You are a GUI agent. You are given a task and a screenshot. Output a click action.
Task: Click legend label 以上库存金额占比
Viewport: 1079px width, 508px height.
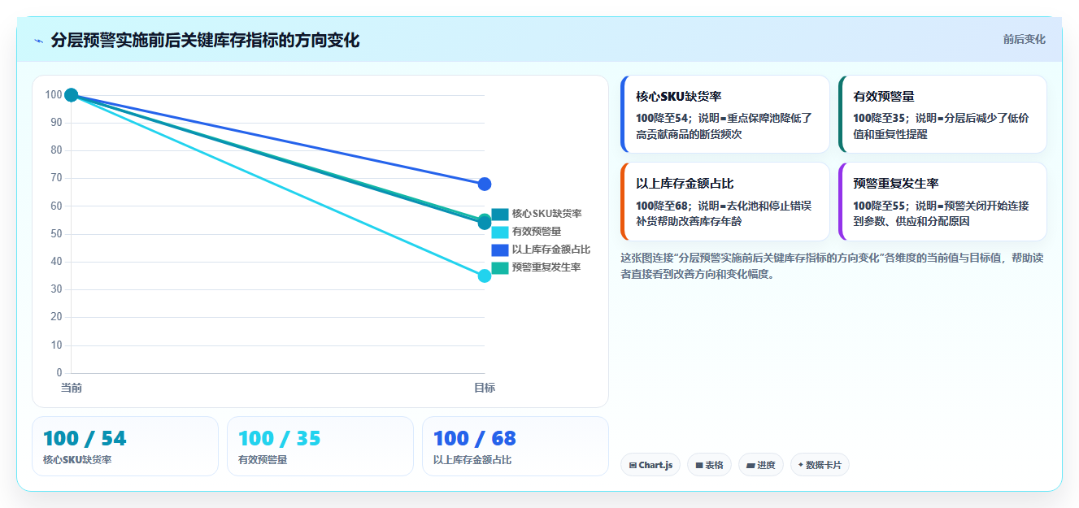click(x=551, y=250)
